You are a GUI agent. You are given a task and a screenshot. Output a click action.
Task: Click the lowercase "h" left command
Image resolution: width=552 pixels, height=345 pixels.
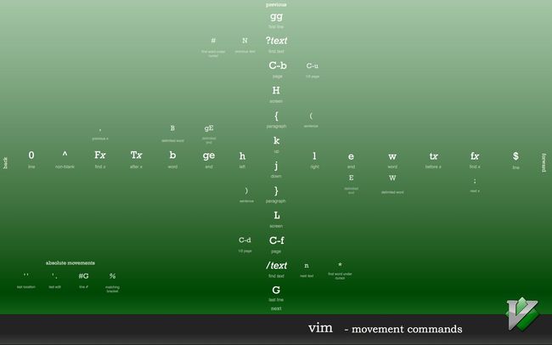tap(242, 156)
